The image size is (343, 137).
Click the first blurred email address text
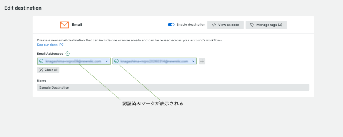coord(73,61)
